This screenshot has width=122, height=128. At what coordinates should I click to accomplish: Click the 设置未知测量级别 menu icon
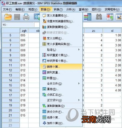click(44, 21)
